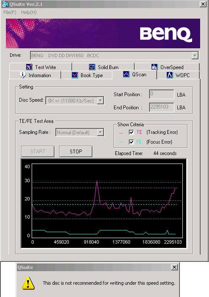Click the Book Type checkmark icon

tap(75, 75)
